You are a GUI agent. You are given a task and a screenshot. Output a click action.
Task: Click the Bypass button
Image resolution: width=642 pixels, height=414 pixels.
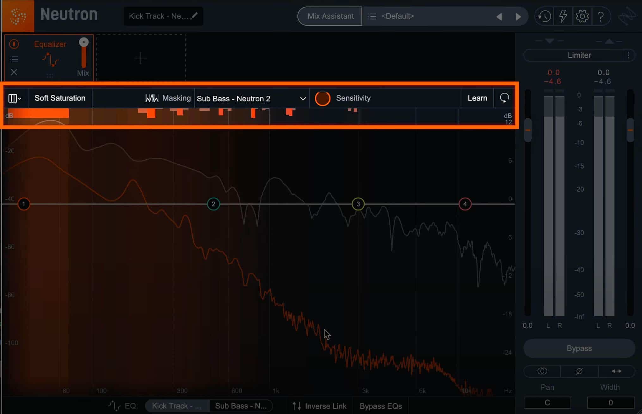pos(579,348)
